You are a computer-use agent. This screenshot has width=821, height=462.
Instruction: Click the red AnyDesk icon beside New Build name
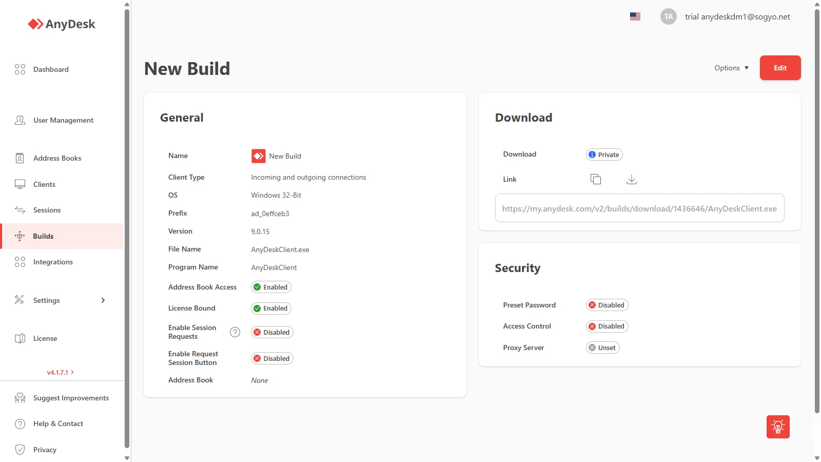pyautogui.click(x=259, y=156)
